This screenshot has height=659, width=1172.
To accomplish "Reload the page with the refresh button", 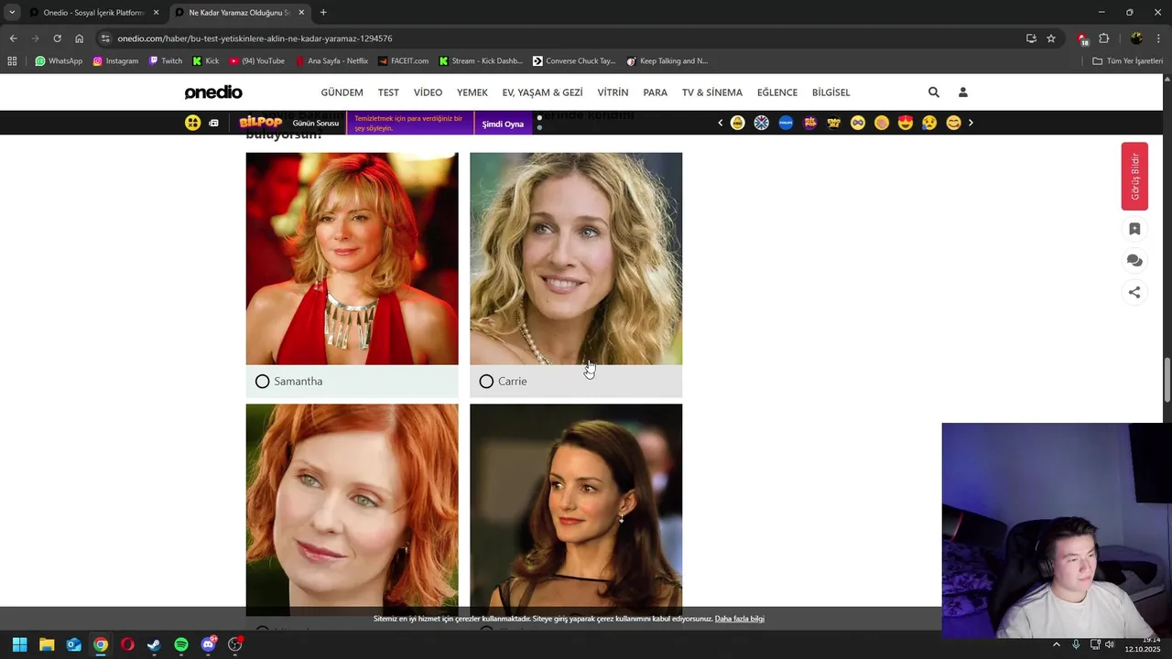I will coord(57,38).
